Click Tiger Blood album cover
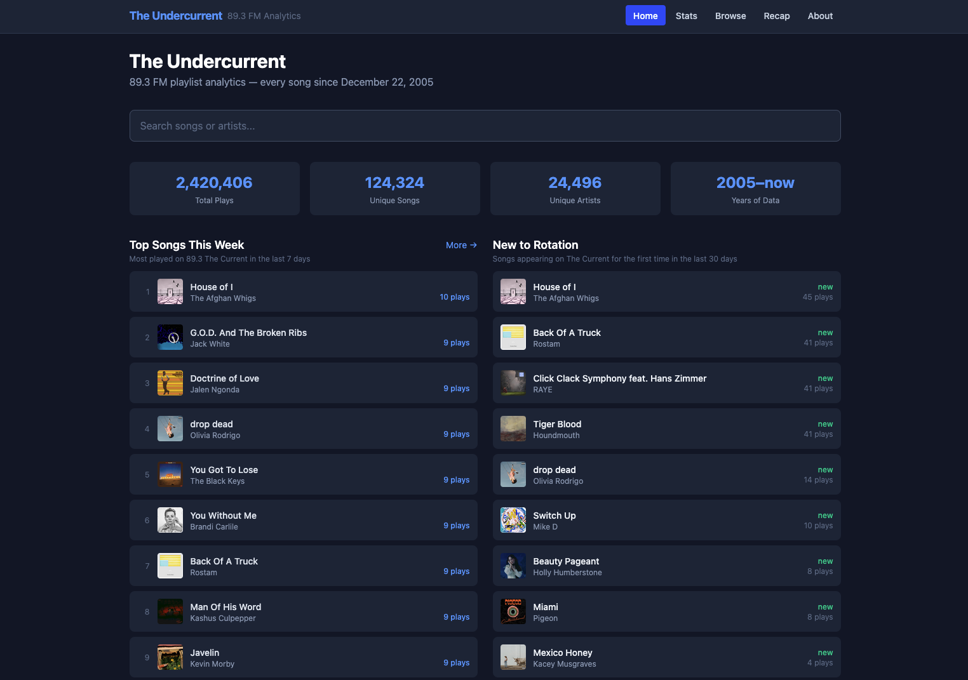The image size is (968, 680). click(x=513, y=429)
